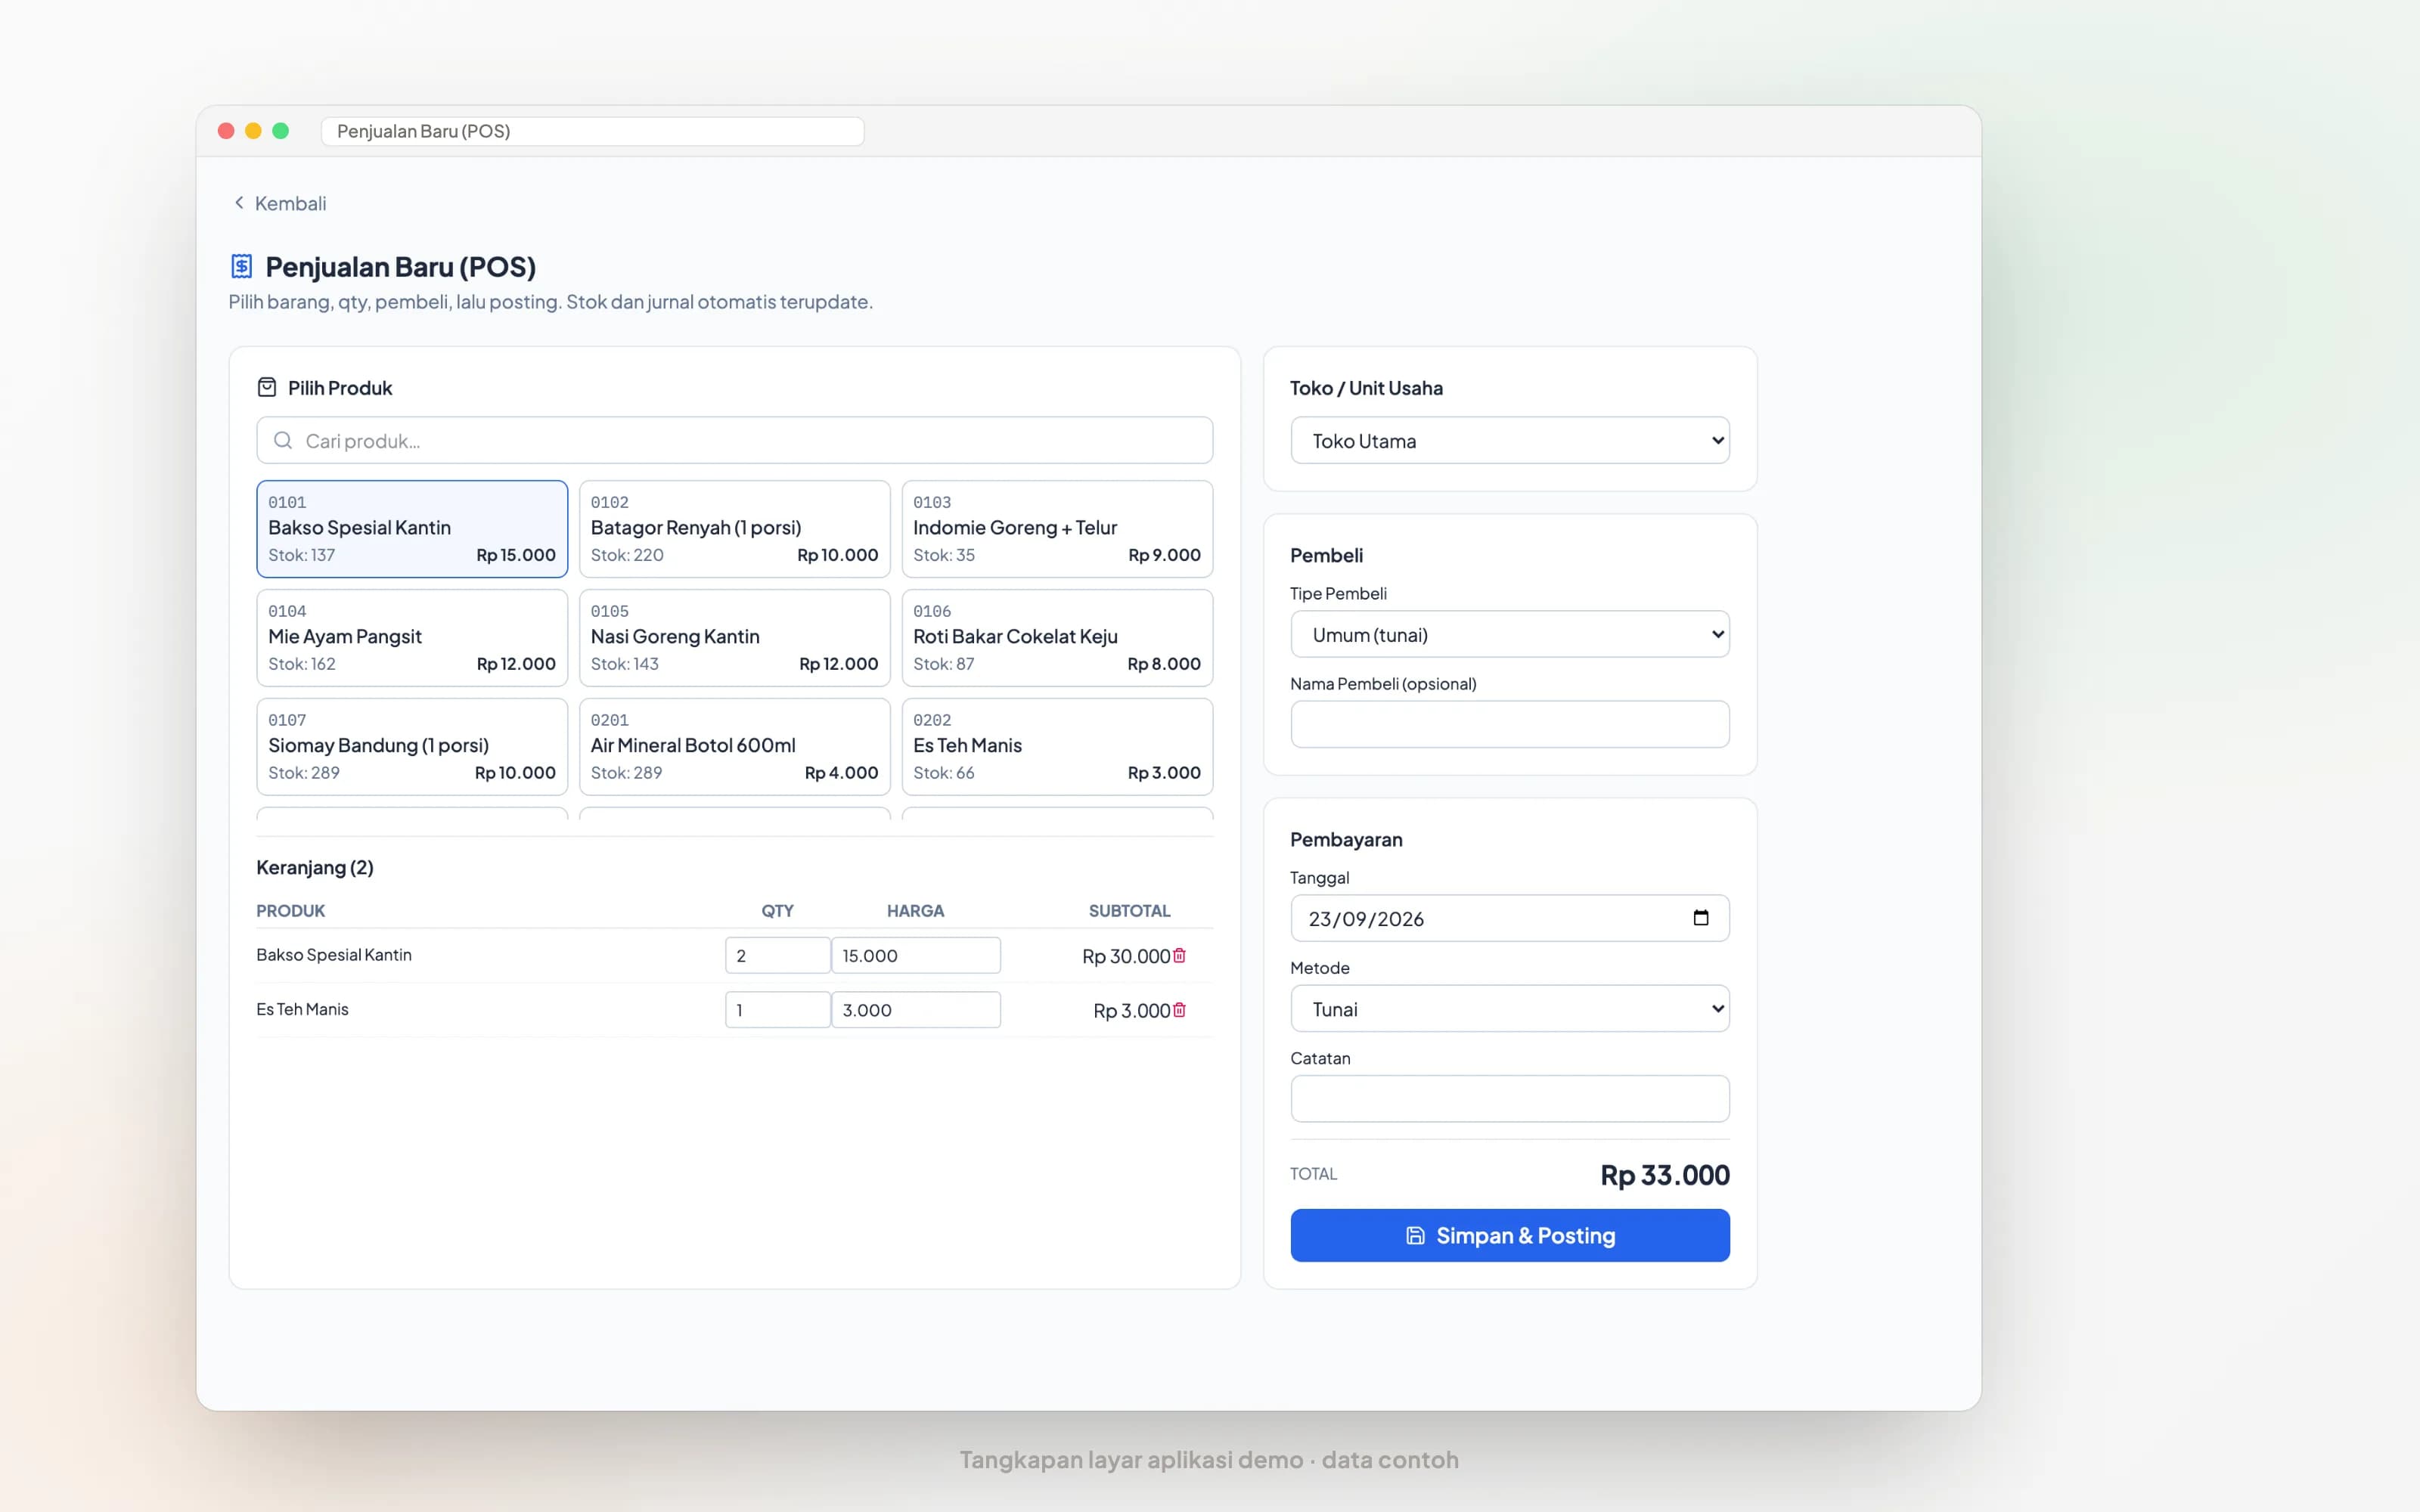Click Simpan & Posting button

point(1510,1235)
